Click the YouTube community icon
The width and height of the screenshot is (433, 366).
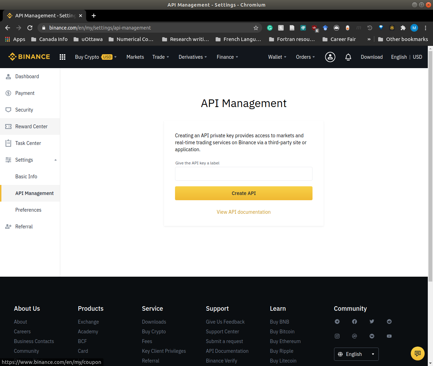(x=389, y=336)
